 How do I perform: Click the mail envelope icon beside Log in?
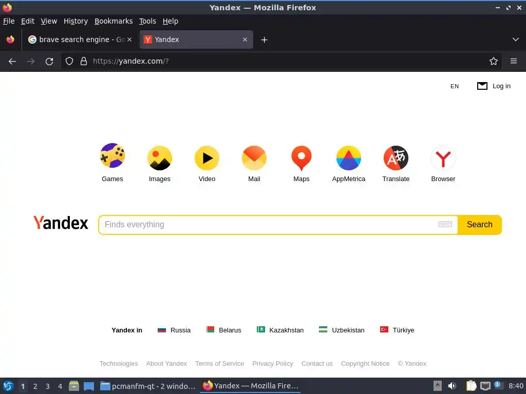pyautogui.click(x=482, y=86)
